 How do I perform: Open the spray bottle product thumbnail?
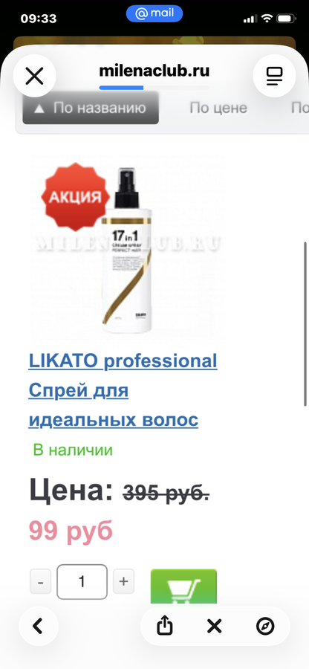(127, 250)
